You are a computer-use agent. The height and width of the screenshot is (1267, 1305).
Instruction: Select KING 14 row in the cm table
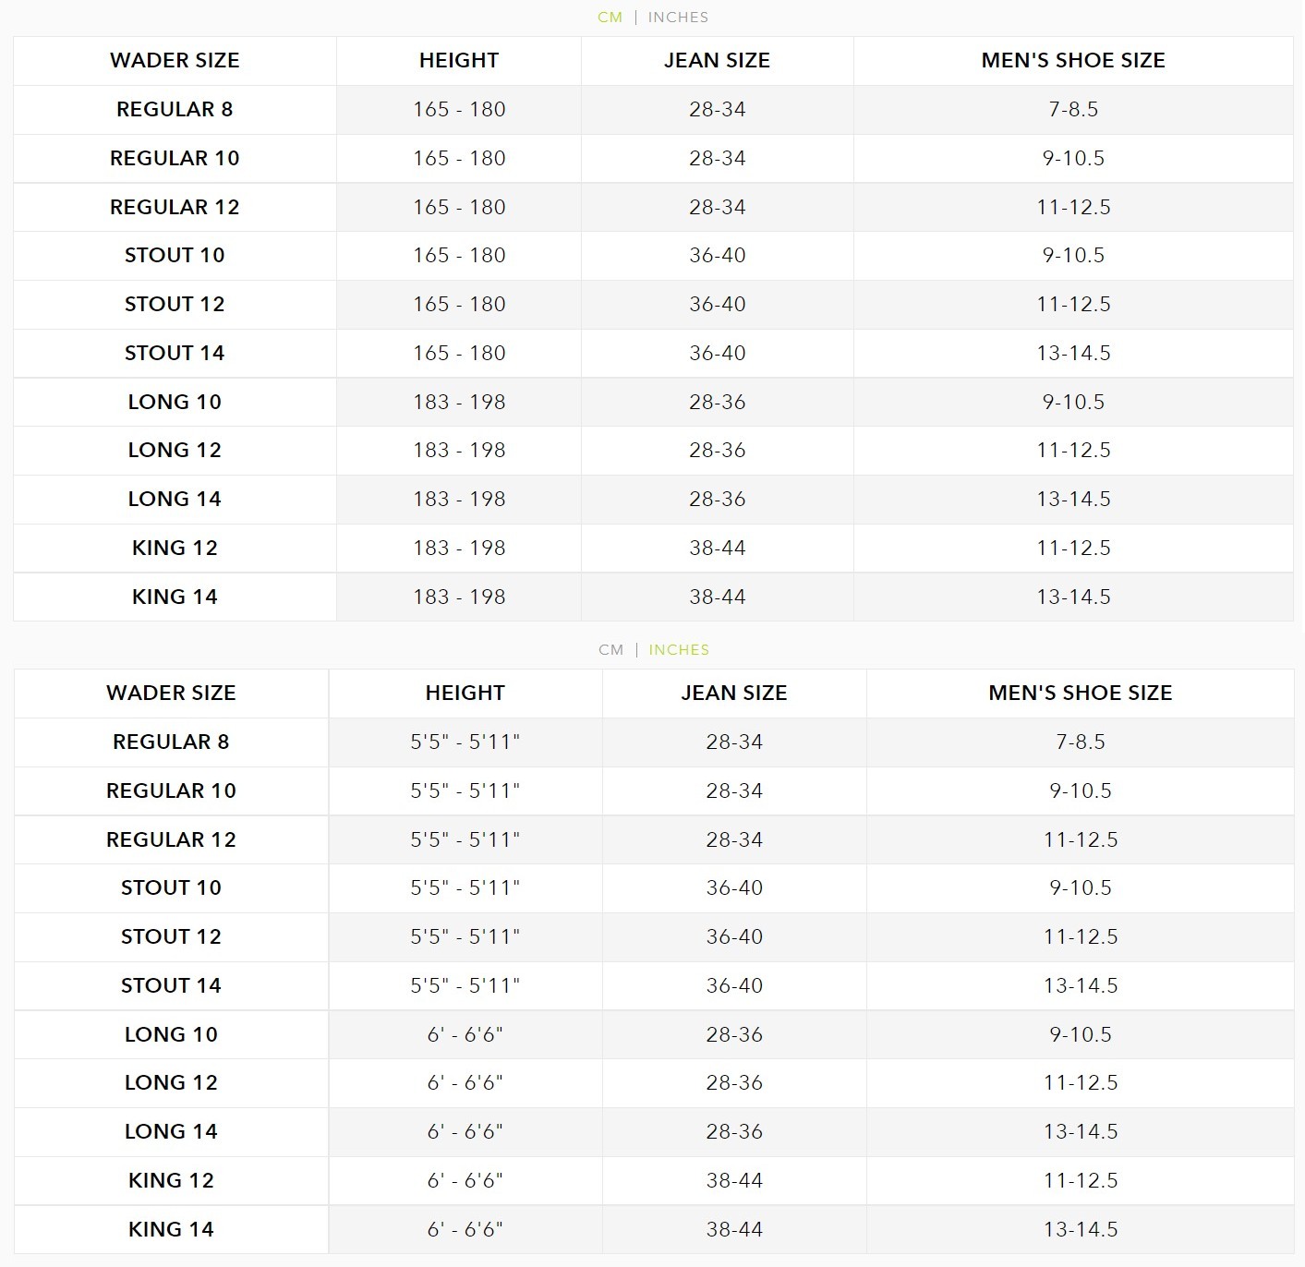point(653,597)
